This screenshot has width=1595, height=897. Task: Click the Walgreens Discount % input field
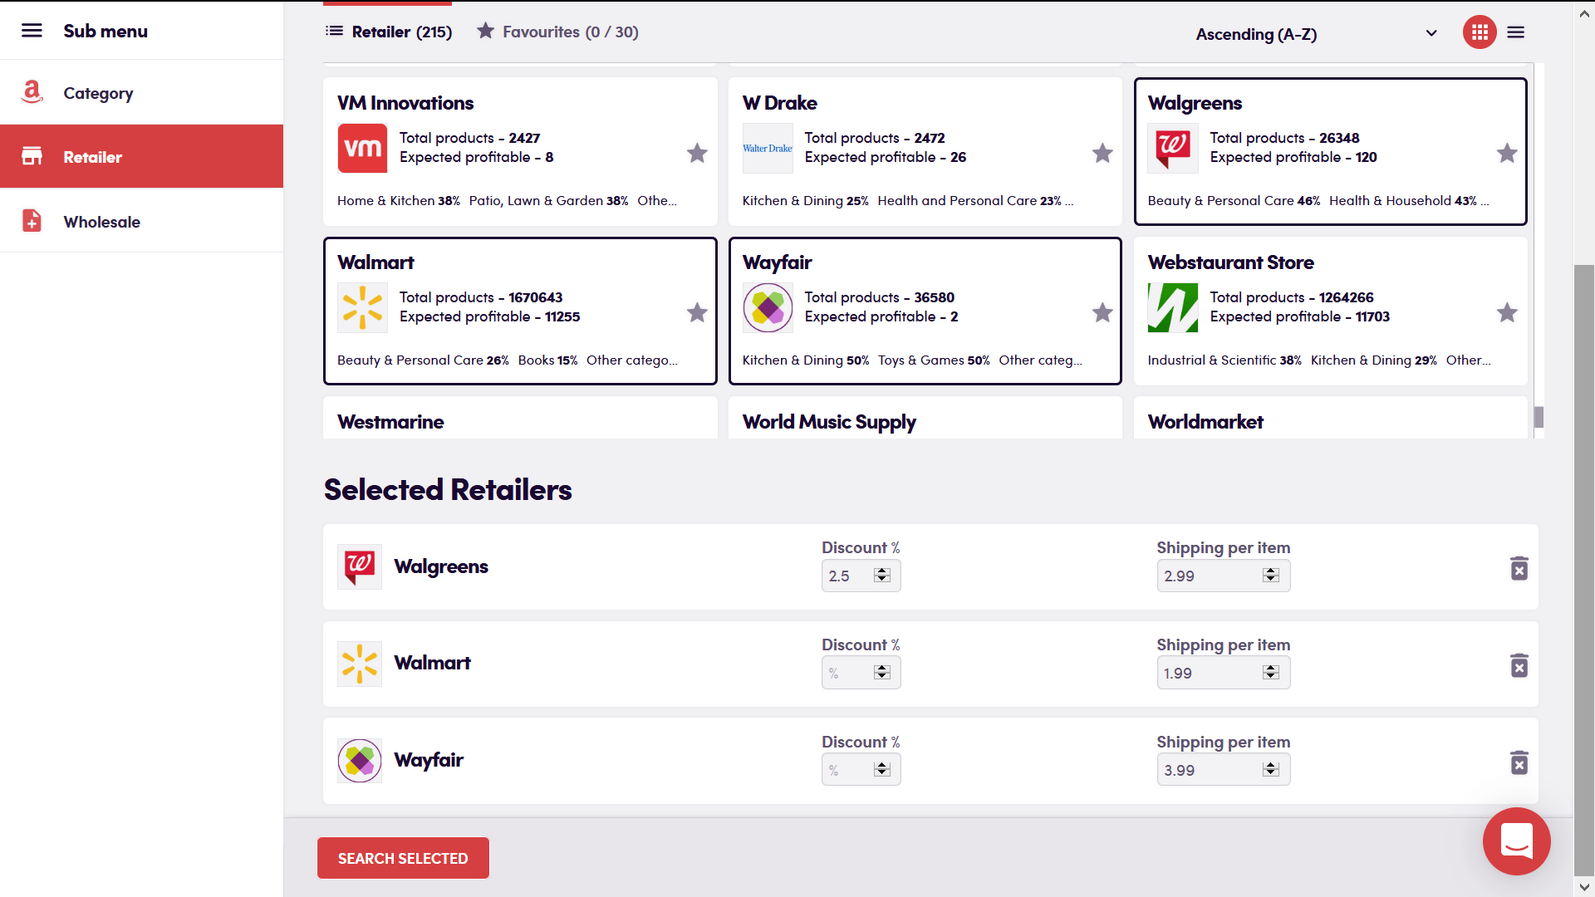click(x=861, y=576)
